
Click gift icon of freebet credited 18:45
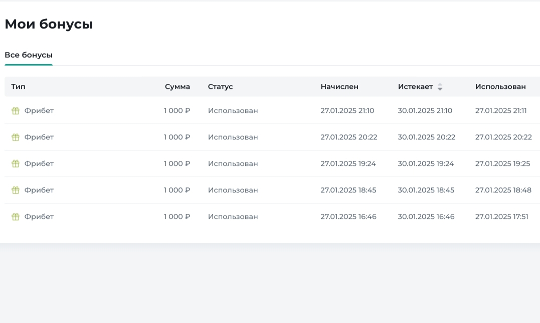point(16,190)
